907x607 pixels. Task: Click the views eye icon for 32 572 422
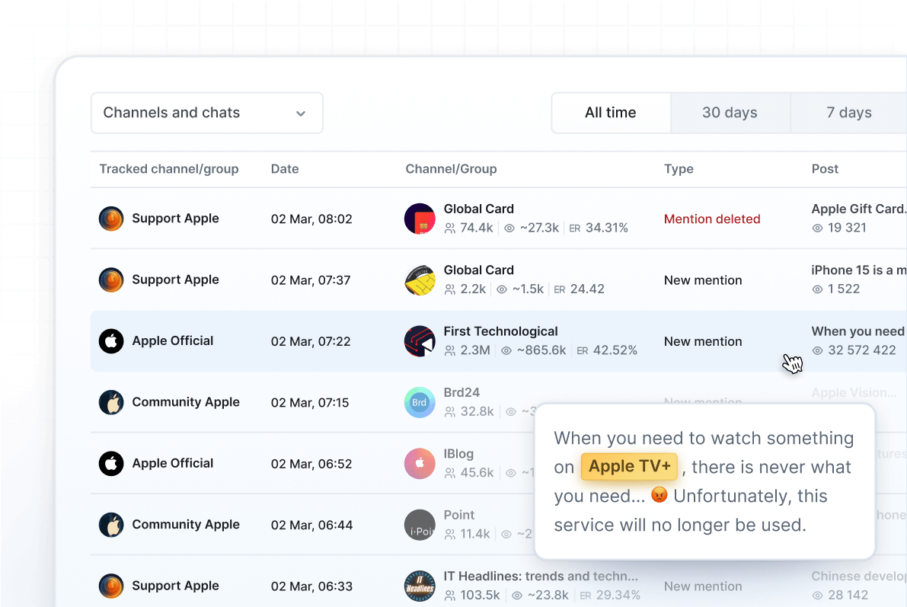click(x=818, y=350)
